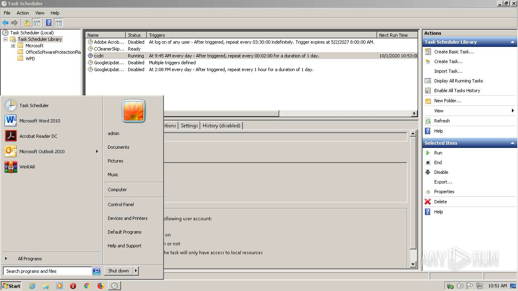Click End in the Selected Item actions
The image size is (518, 291).
point(438,162)
